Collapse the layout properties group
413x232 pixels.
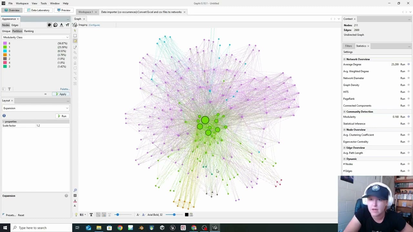[x=3, y=121]
